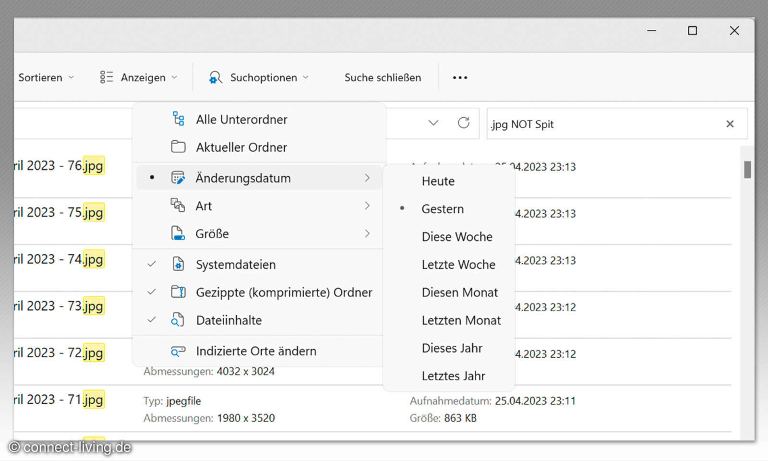The image size is (768, 461).
Task: Uncheck the Systemdateien option
Action: pos(235,264)
